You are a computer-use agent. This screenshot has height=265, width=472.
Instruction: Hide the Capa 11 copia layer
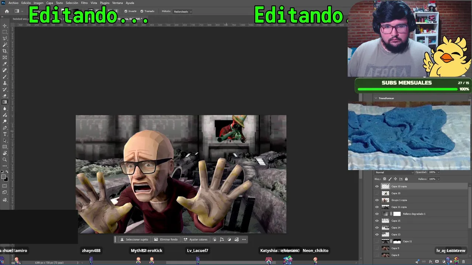(377, 207)
